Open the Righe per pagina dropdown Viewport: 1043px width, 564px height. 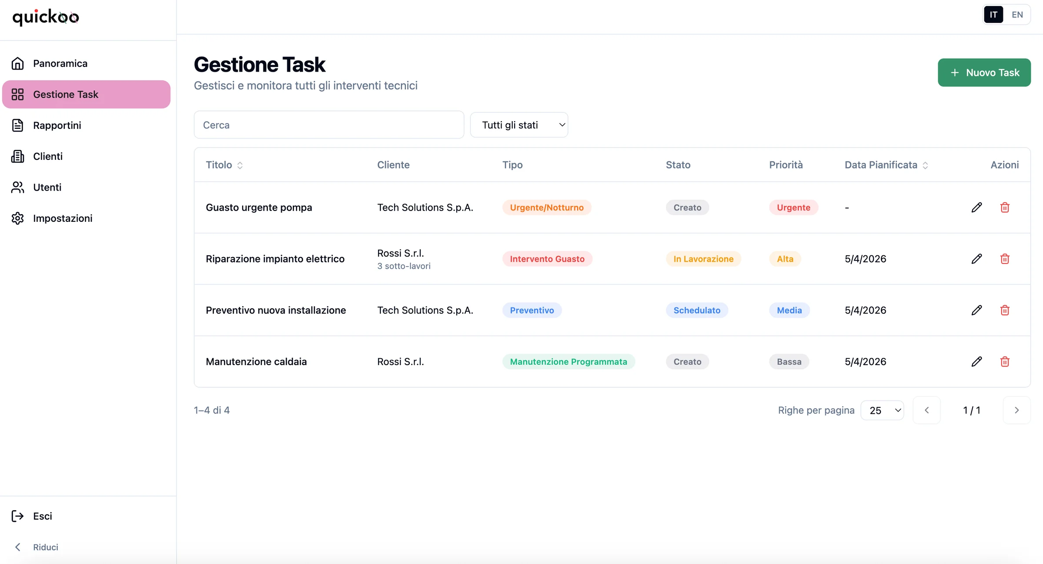(x=882, y=410)
